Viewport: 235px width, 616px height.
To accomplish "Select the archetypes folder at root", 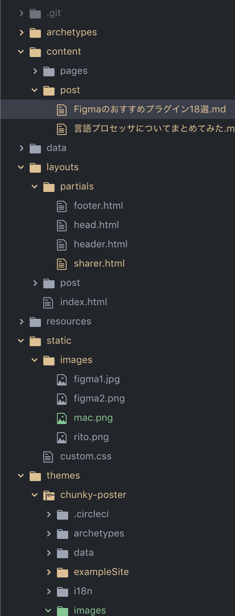I will point(72,32).
